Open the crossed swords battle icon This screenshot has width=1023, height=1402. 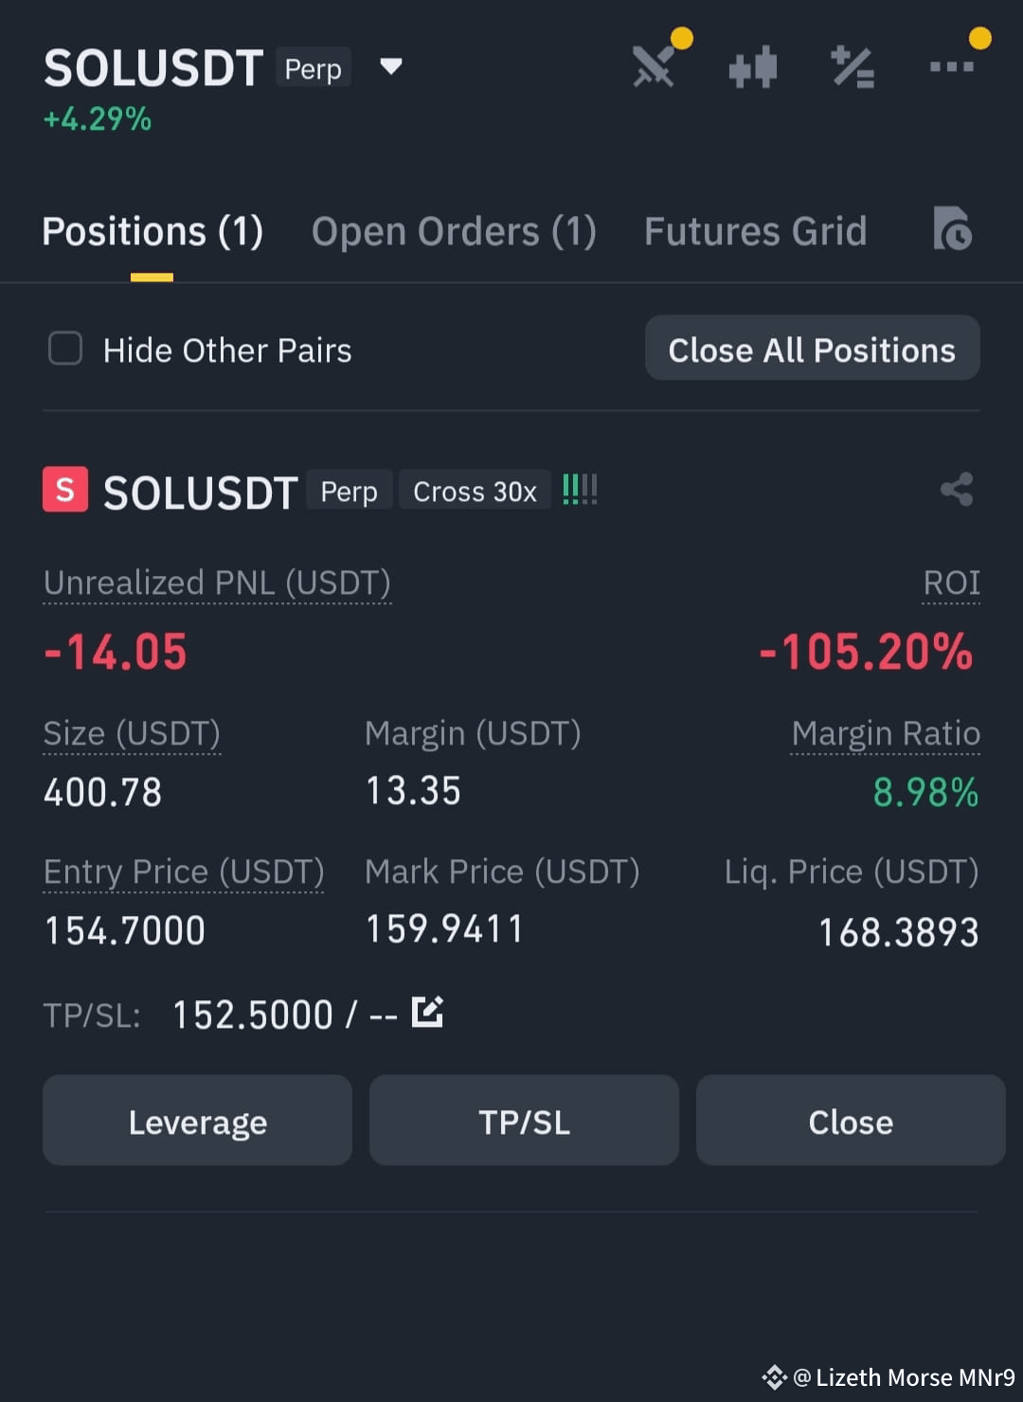pos(655,66)
